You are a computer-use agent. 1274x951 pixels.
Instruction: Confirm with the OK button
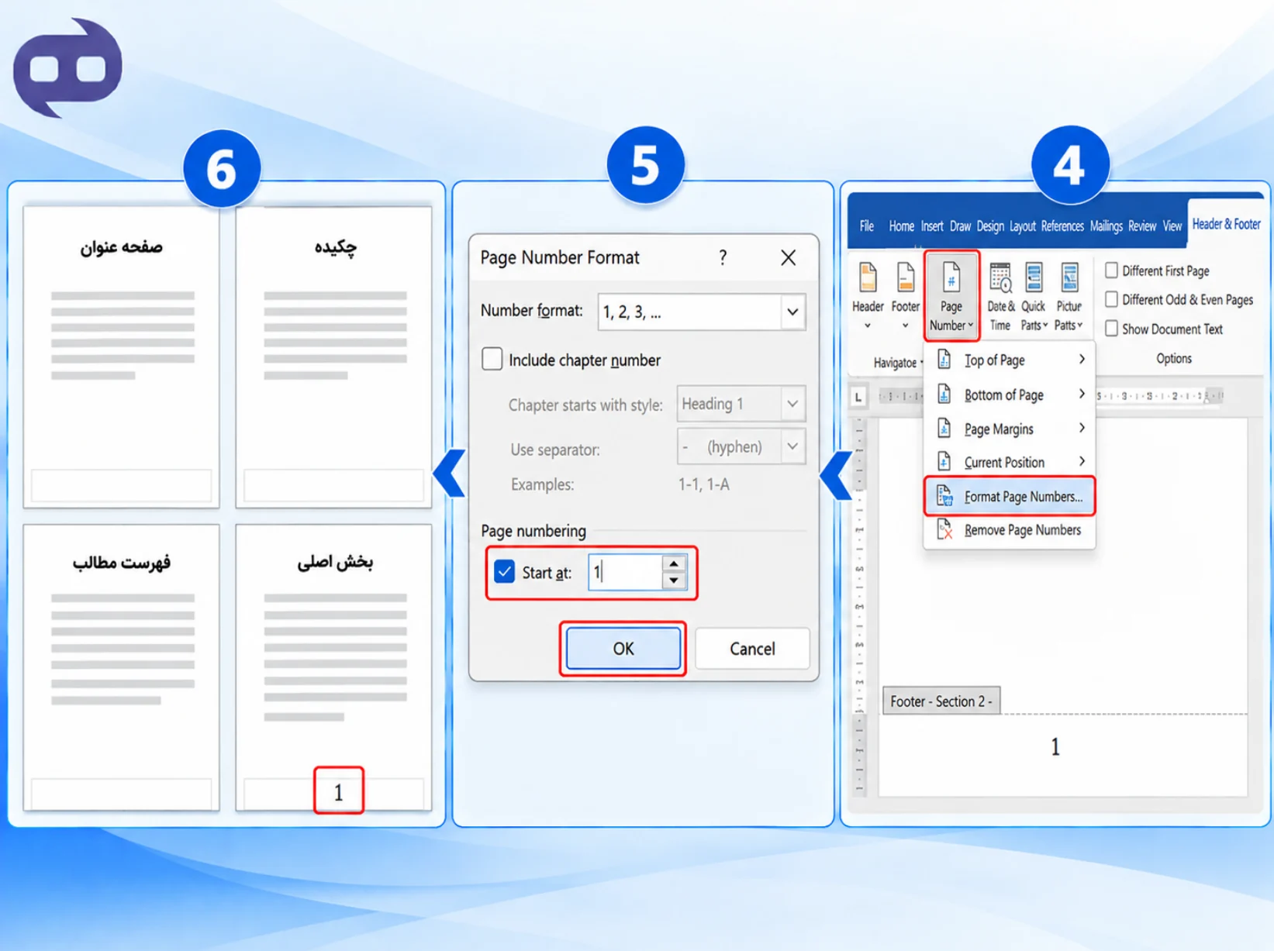tap(623, 649)
